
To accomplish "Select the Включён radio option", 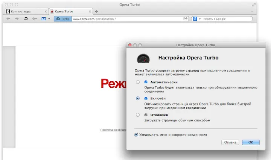I will coord(138,98).
